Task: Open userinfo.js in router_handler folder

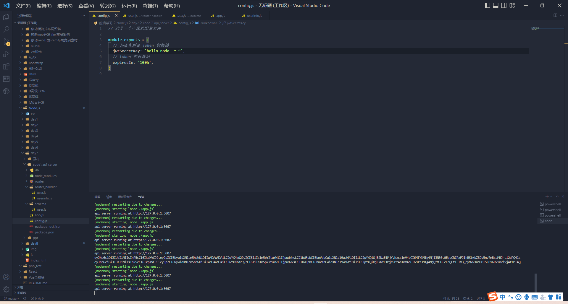Action: [x=44, y=198]
